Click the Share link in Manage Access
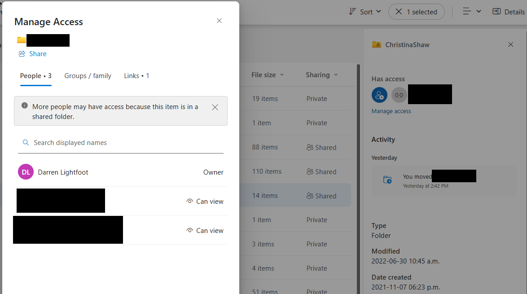Viewport: 527px width, 294px height. click(33, 54)
